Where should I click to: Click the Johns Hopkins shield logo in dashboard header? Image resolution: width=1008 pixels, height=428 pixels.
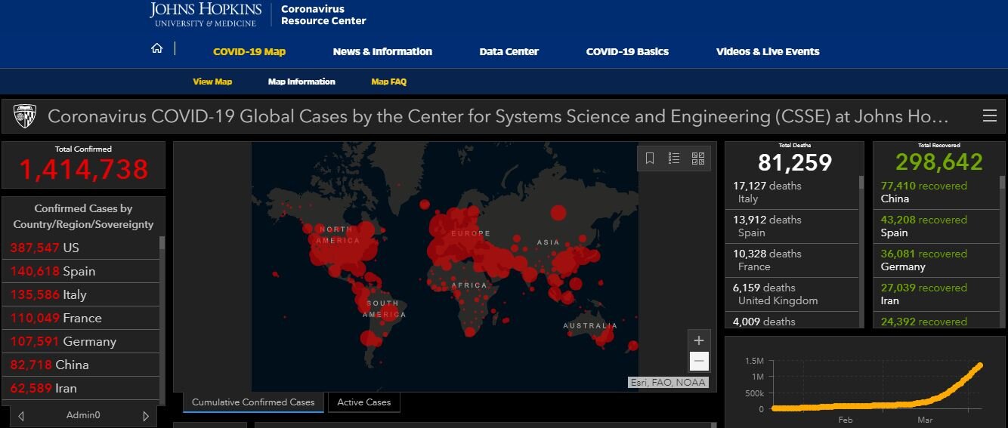point(25,116)
